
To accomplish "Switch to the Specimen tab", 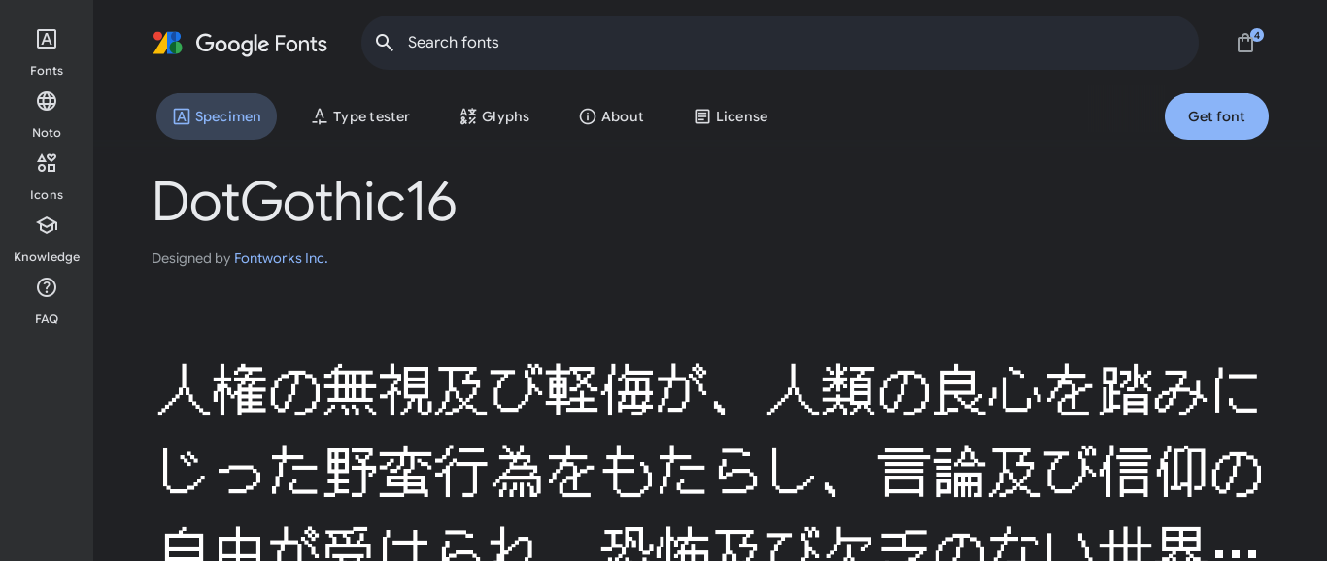I will (217, 116).
